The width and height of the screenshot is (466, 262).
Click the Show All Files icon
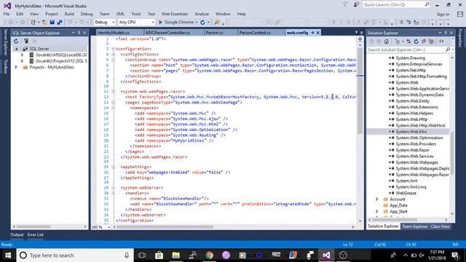point(432,41)
